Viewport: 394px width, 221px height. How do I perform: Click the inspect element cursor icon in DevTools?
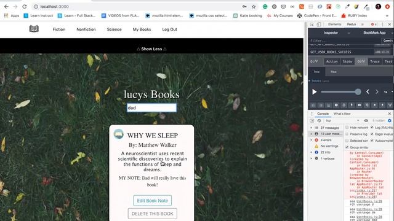312,25
